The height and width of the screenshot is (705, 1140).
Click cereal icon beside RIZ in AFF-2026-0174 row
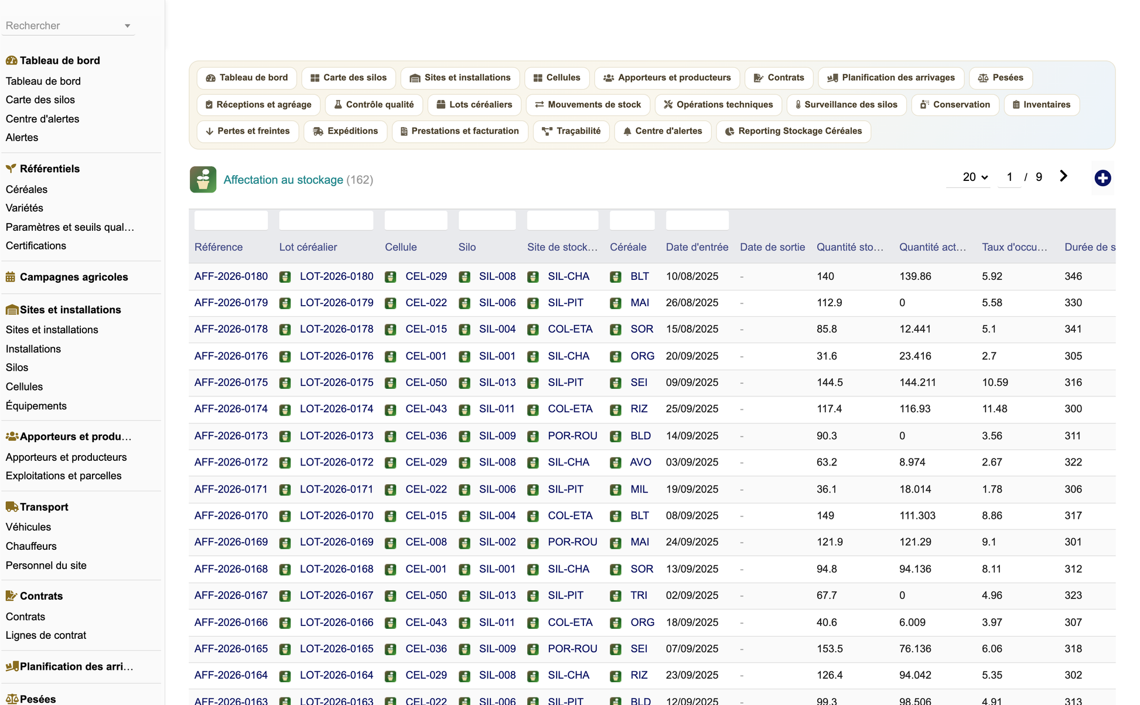[x=616, y=409]
